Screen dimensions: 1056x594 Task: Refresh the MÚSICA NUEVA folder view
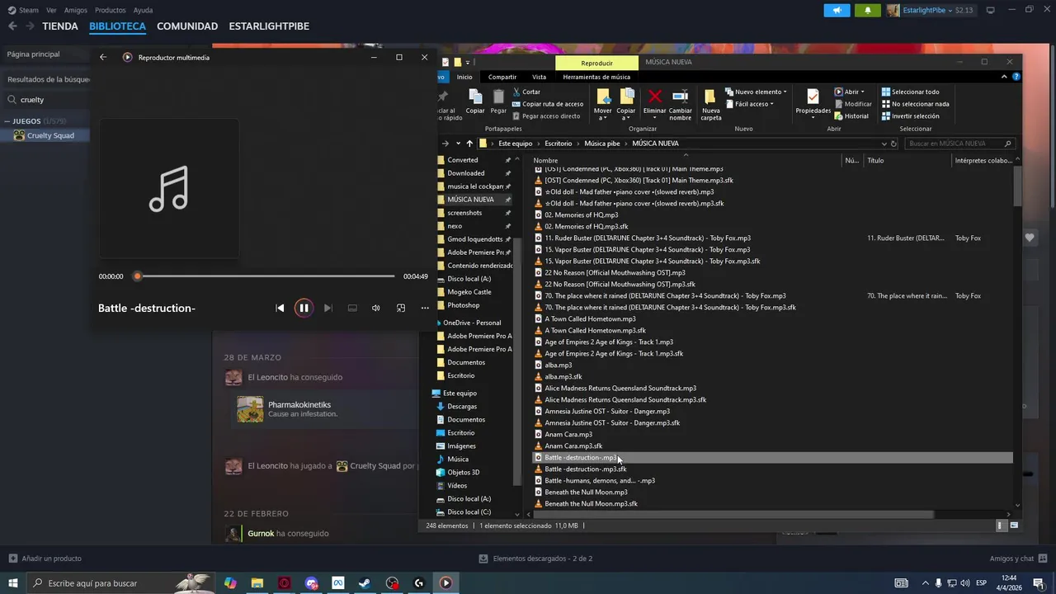point(893,144)
